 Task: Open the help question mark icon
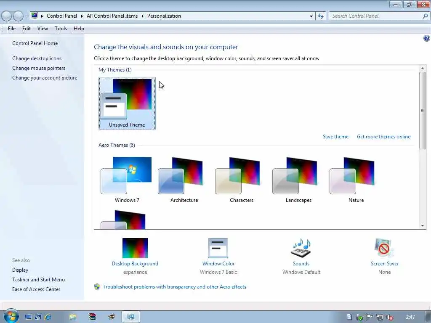pyautogui.click(x=427, y=38)
